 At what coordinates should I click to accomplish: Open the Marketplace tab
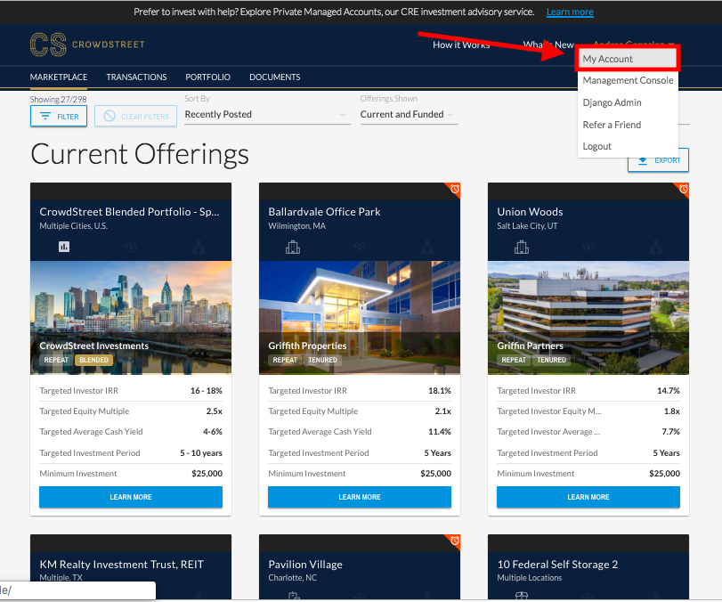[x=59, y=77]
